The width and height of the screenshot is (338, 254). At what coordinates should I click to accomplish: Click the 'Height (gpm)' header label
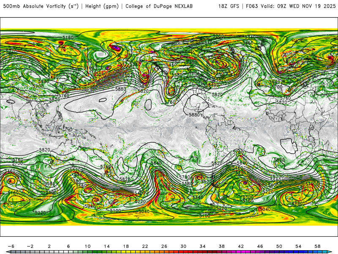click(x=102, y=6)
